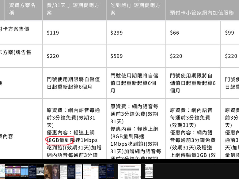Image resolution: width=239 pixels, height=179 pixels.
Task: Select the rightmost white text thumbnail
Action: (149, 171)
